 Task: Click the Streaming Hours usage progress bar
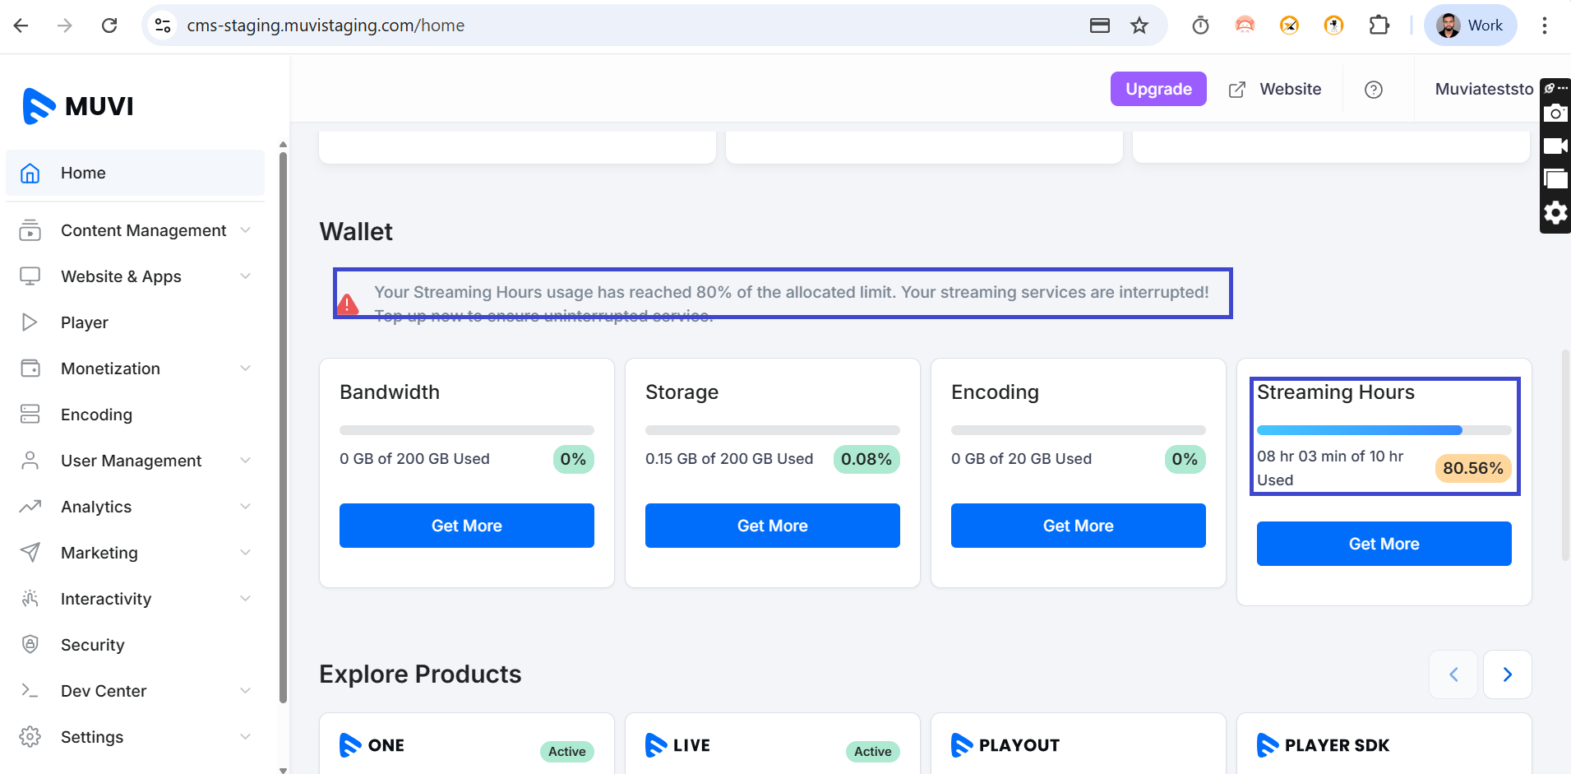click(1384, 430)
